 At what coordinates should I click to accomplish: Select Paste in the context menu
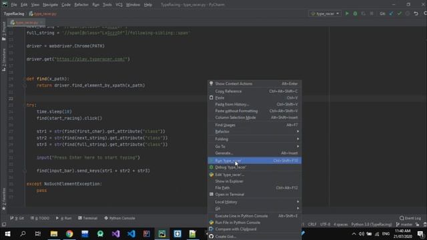click(x=254, y=98)
